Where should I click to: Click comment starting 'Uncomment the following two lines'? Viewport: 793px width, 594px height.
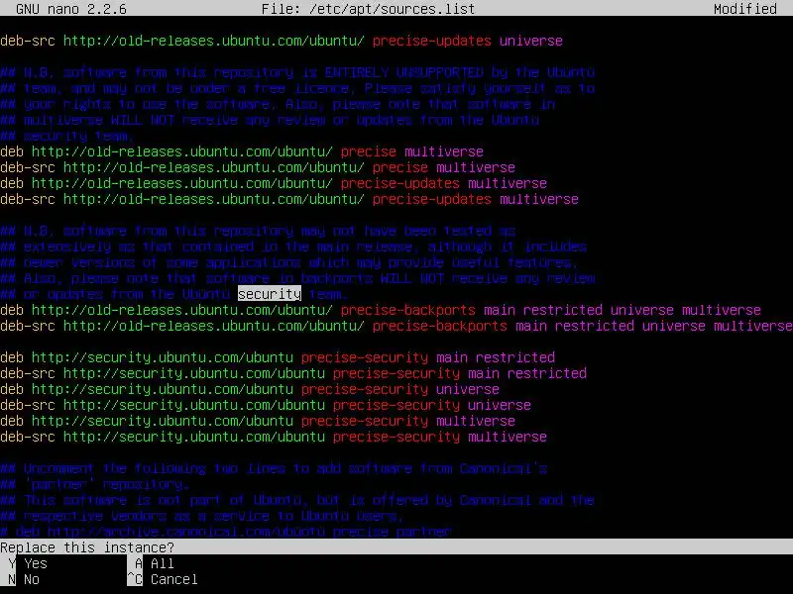pyautogui.click(x=274, y=468)
